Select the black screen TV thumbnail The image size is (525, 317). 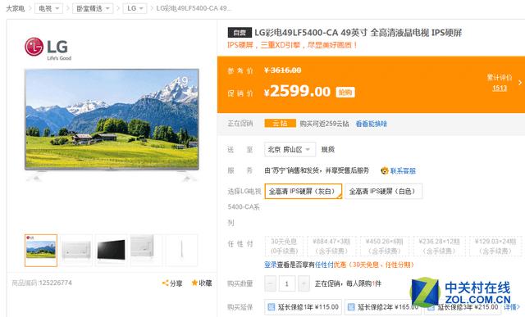pyautogui.click(x=112, y=251)
